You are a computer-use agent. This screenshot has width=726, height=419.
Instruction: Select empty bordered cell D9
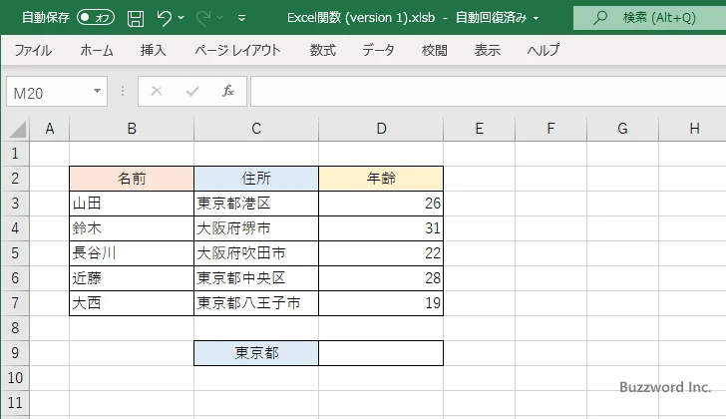381,353
